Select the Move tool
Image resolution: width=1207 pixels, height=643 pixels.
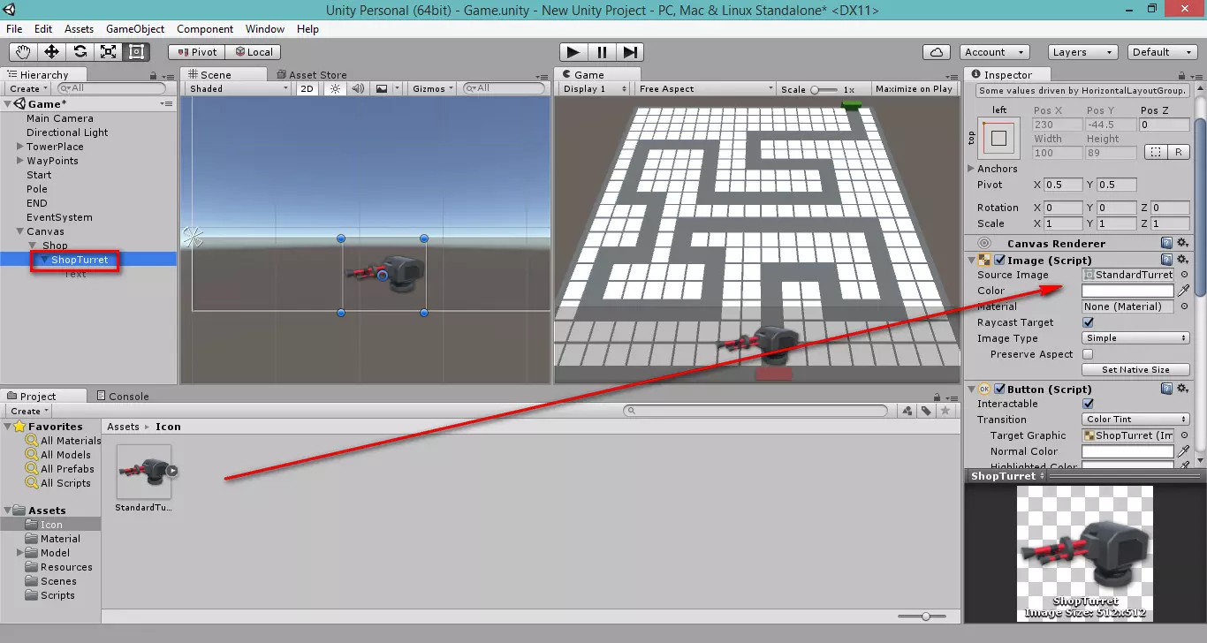pyautogui.click(x=52, y=52)
